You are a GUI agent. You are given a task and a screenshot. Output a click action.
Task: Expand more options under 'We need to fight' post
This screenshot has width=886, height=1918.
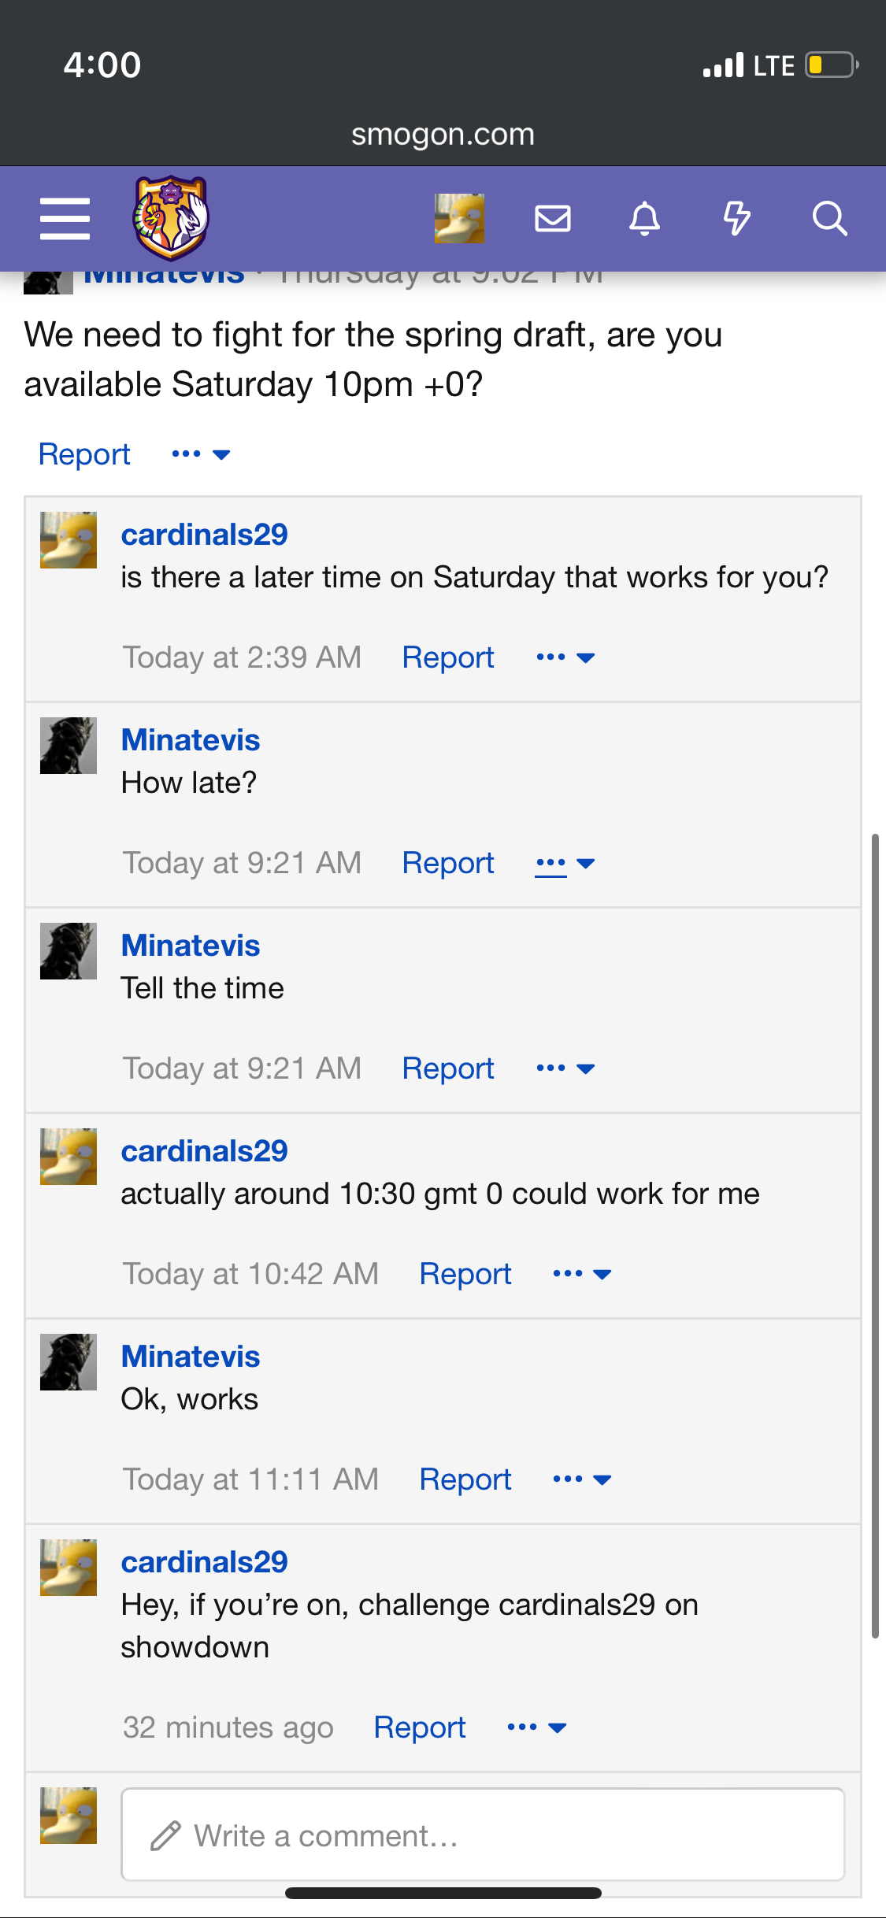click(x=201, y=454)
